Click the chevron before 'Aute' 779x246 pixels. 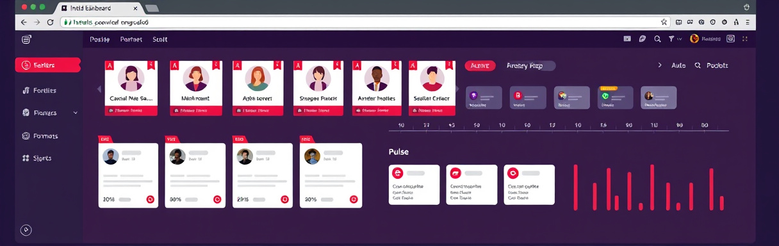660,65
